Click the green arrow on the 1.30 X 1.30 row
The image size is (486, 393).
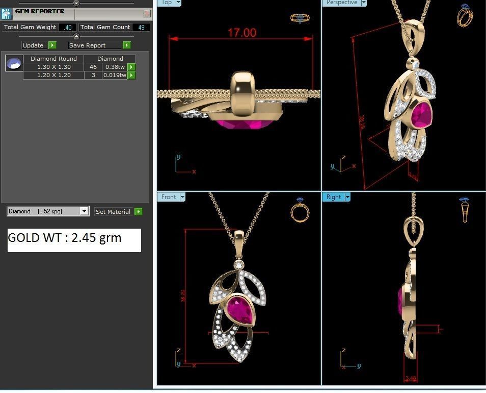coord(131,67)
